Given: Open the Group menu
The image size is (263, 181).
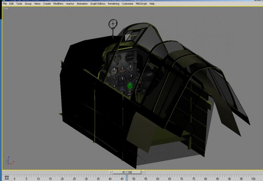Looking at the screenshot, I should 28,4.
